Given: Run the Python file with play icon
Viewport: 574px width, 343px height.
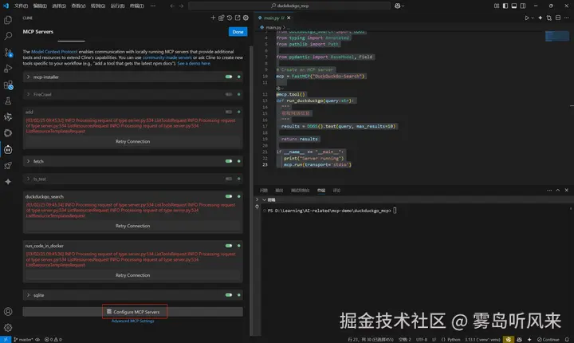Looking at the screenshot, I should [x=527, y=18].
